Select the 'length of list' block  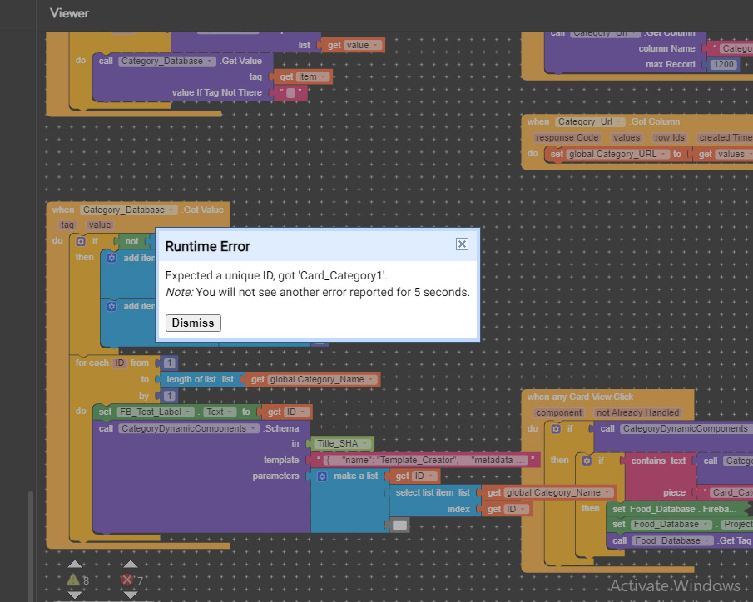coord(201,380)
